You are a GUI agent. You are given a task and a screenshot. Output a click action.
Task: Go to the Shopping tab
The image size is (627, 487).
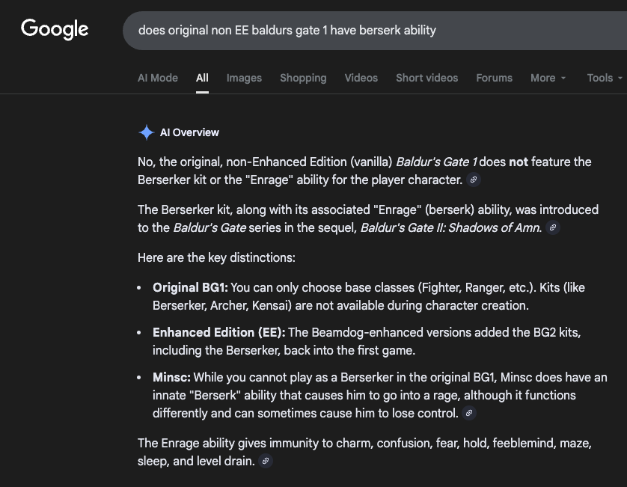point(303,78)
